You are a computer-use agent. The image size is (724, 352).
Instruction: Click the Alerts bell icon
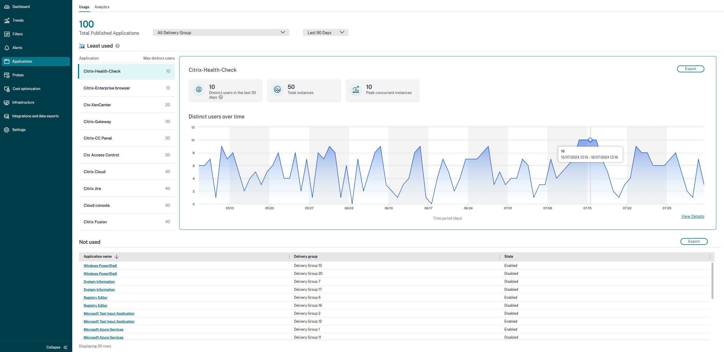coord(7,48)
